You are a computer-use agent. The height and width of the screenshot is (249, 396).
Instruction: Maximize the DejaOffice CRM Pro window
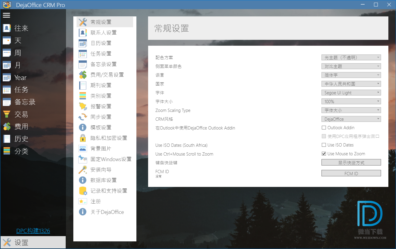point(376,4)
